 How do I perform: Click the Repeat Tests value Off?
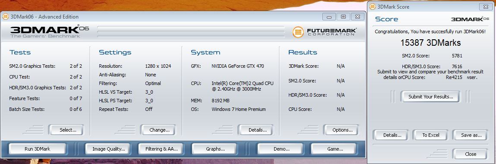point(148,109)
